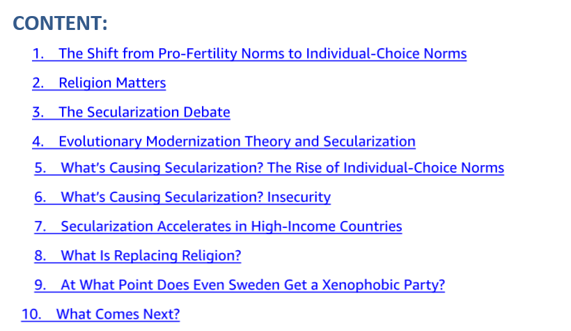The image size is (571, 331).
Task: Click the CONTENT heading text
Action: [61, 24]
